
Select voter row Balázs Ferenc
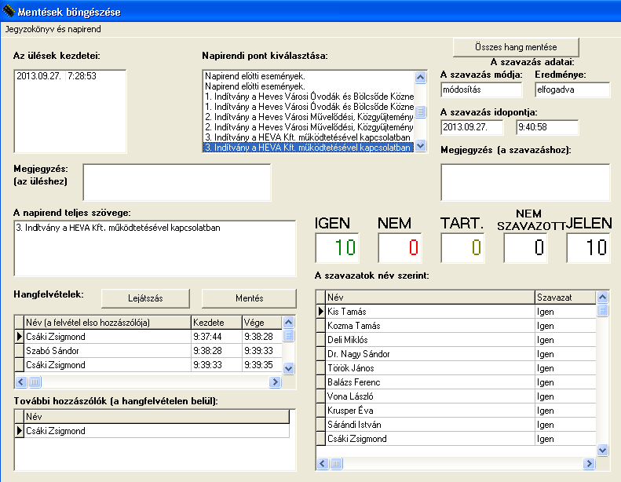click(x=456, y=382)
